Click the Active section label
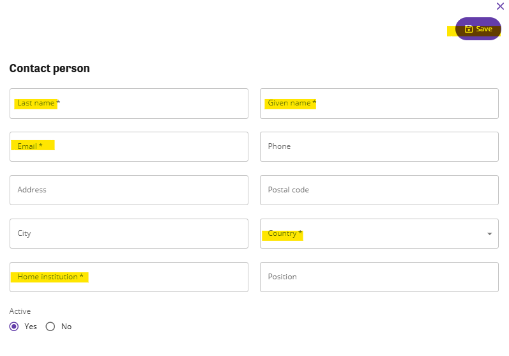509x356 pixels. coord(20,311)
